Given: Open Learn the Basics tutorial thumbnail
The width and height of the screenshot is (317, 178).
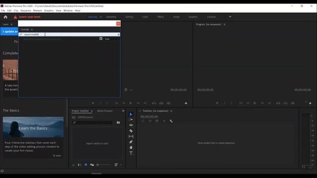Looking at the screenshot, I should [33, 128].
